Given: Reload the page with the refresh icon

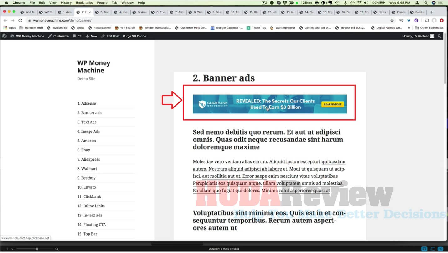Looking at the screenshot, I should click(x=20, y=20).
